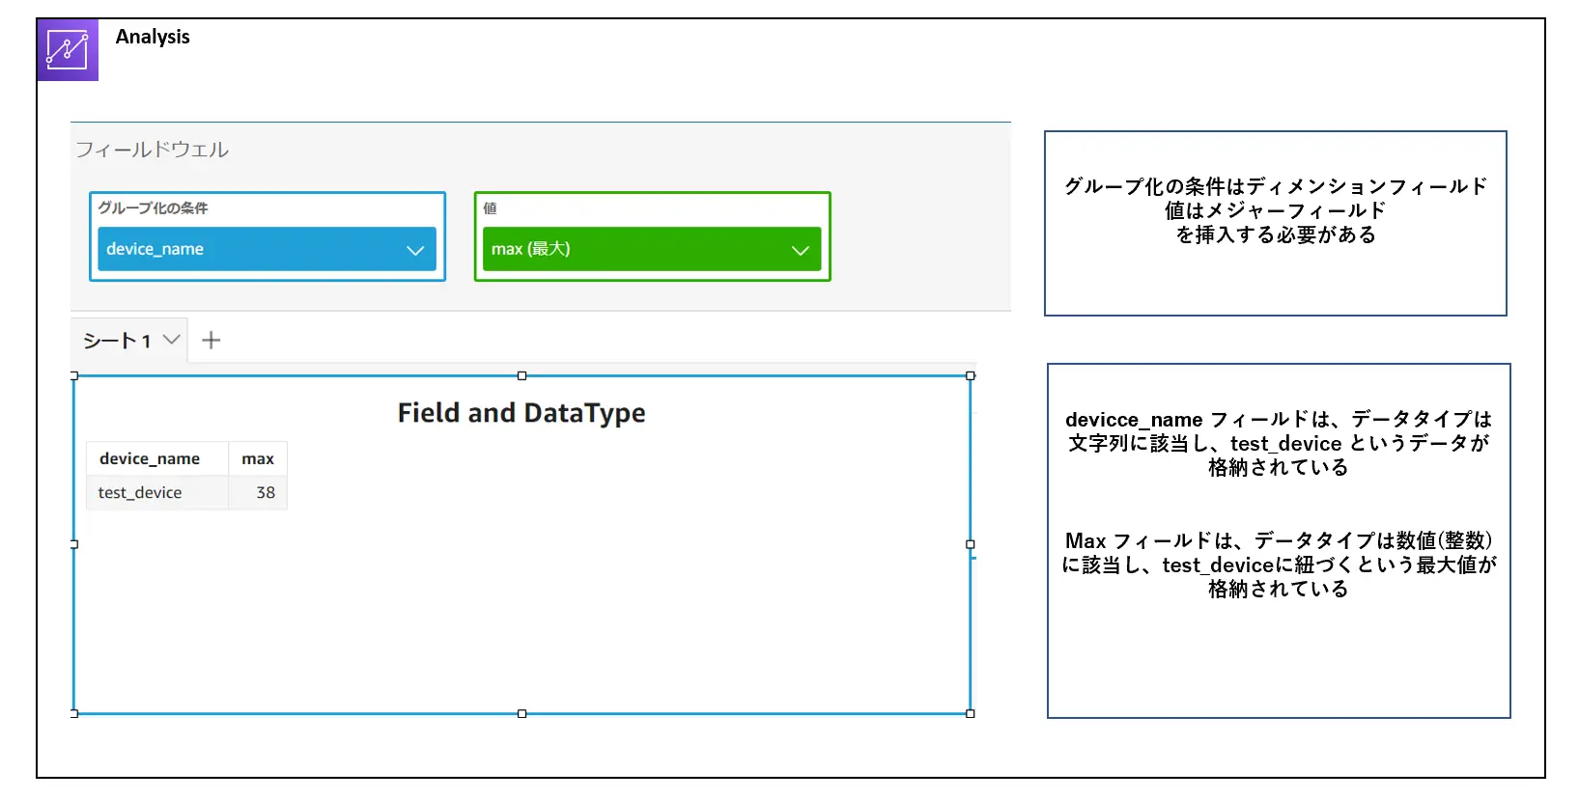Click the bottom-right corner handle of visual
This screenshot has height=799, width=1579.
pos(971,714)
